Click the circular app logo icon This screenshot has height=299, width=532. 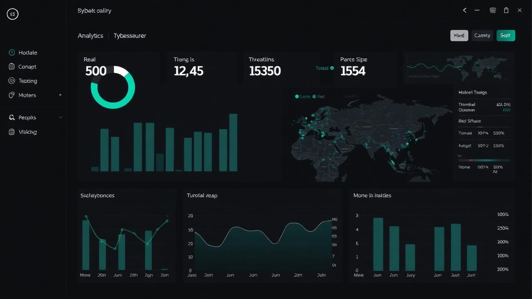click(x=13, y=14)
